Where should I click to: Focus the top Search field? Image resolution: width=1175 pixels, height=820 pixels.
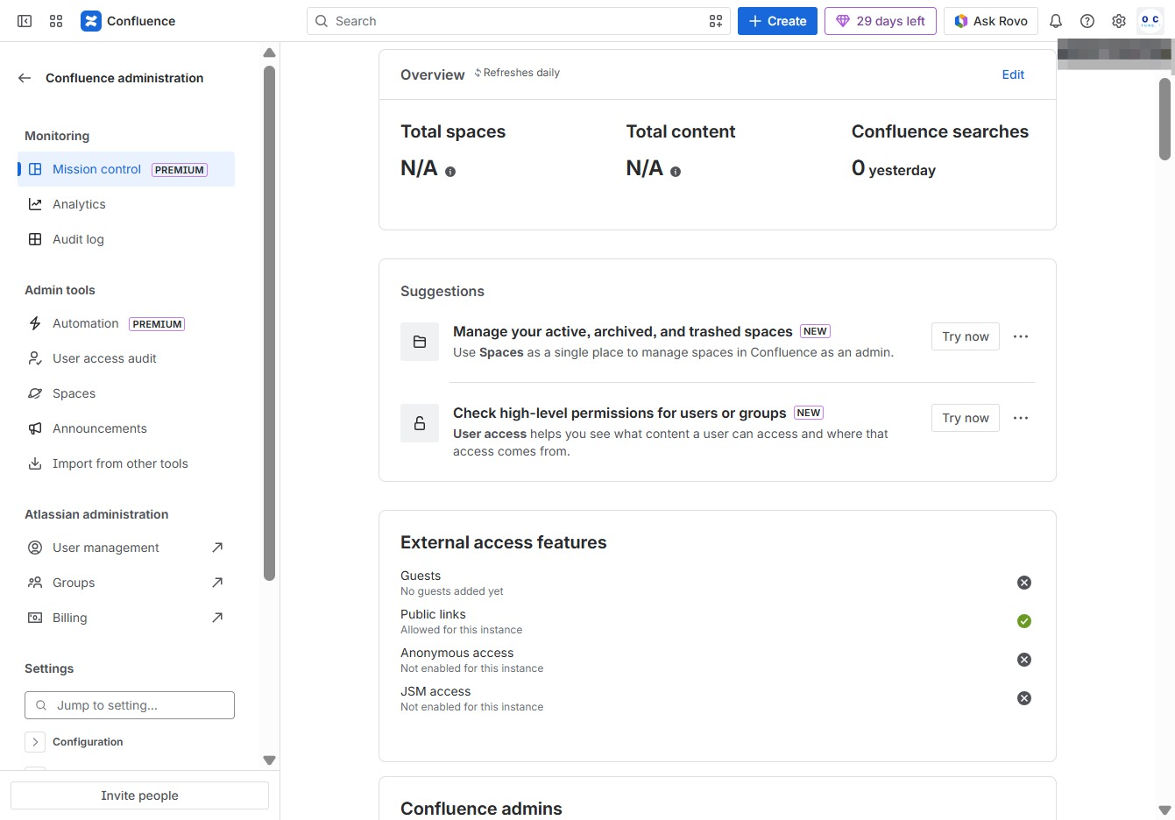[519, 21]
